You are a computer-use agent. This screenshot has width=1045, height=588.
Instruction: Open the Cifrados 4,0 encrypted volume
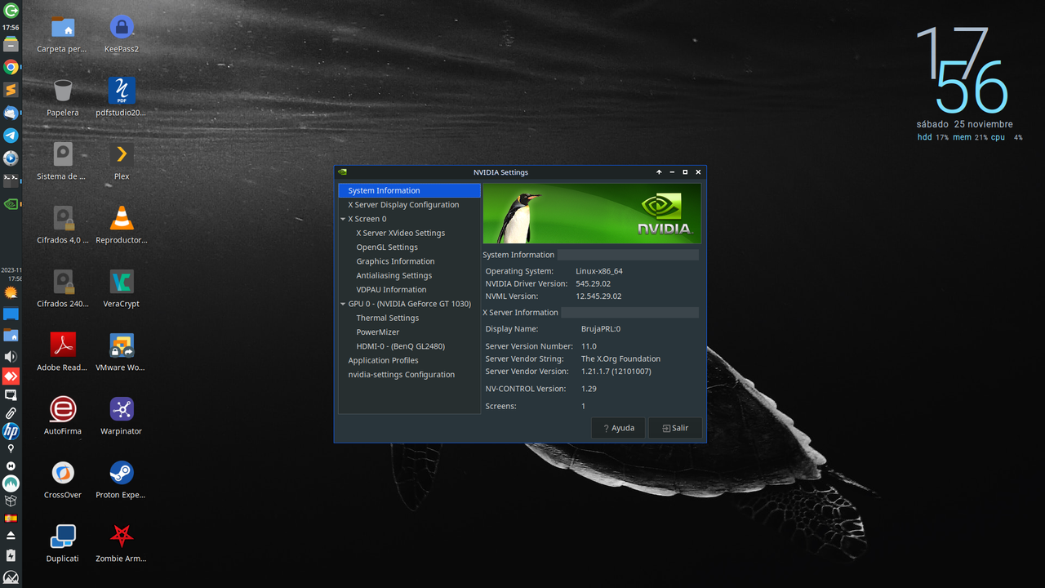(x=63, y=218)
